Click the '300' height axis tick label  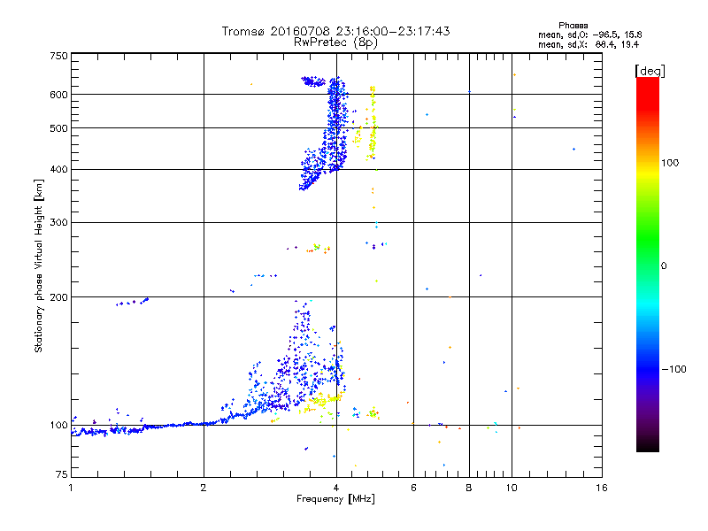point(58,222)
